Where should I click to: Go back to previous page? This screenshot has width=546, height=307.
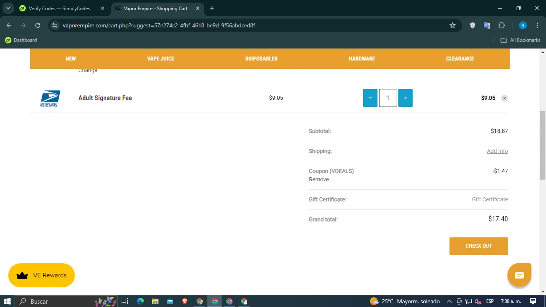[x=9, y=25]
